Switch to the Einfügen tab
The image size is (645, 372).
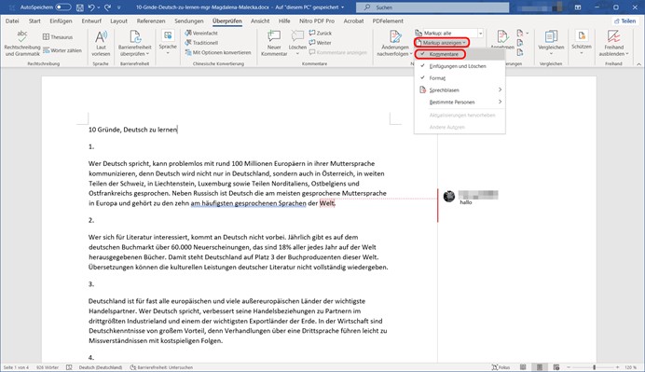point(61,21)
